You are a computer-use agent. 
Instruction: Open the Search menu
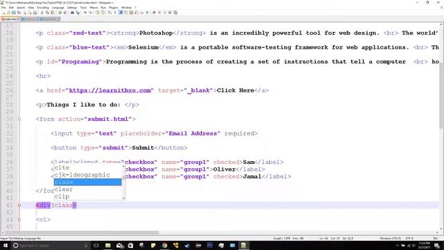[21, 8]
